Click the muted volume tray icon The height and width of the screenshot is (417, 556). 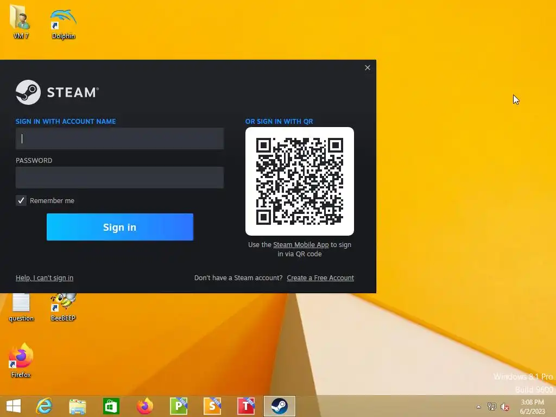(x=505, y=407)
